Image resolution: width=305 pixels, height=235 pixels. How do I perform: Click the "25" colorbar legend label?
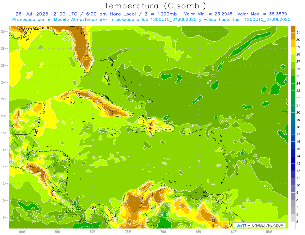(x=298, y=76)
